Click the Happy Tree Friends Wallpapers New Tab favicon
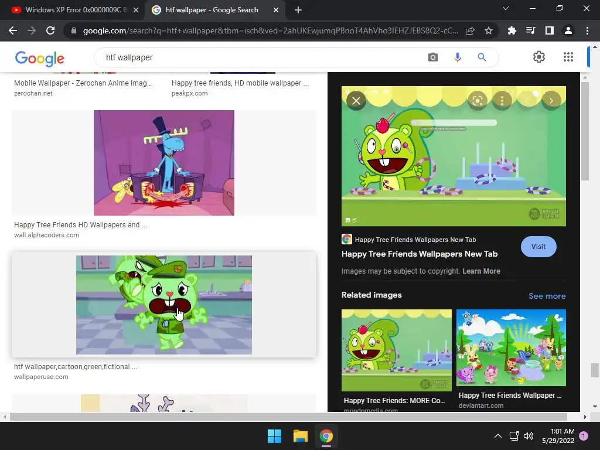Viewport: 600px width, 450px height. [x=347, y=239]
